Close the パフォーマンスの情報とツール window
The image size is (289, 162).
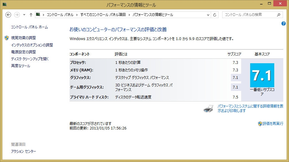(280, 4)
